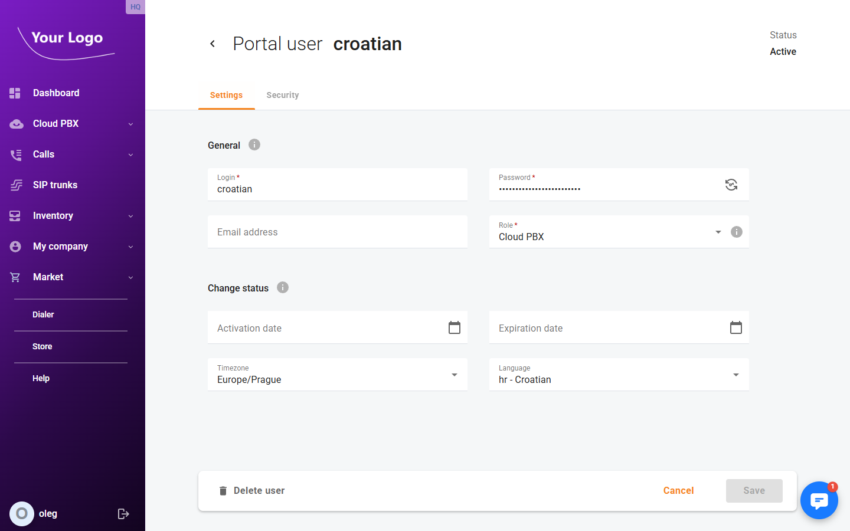Open SIP trunks via its sidebar icon
Viewport: 850px width, 531px height.
tap(15, 185)
